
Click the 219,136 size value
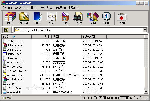click(45, 54)
